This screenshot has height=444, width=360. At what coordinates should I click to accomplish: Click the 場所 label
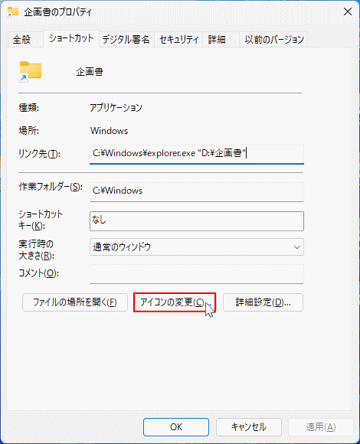pos(28,131)
